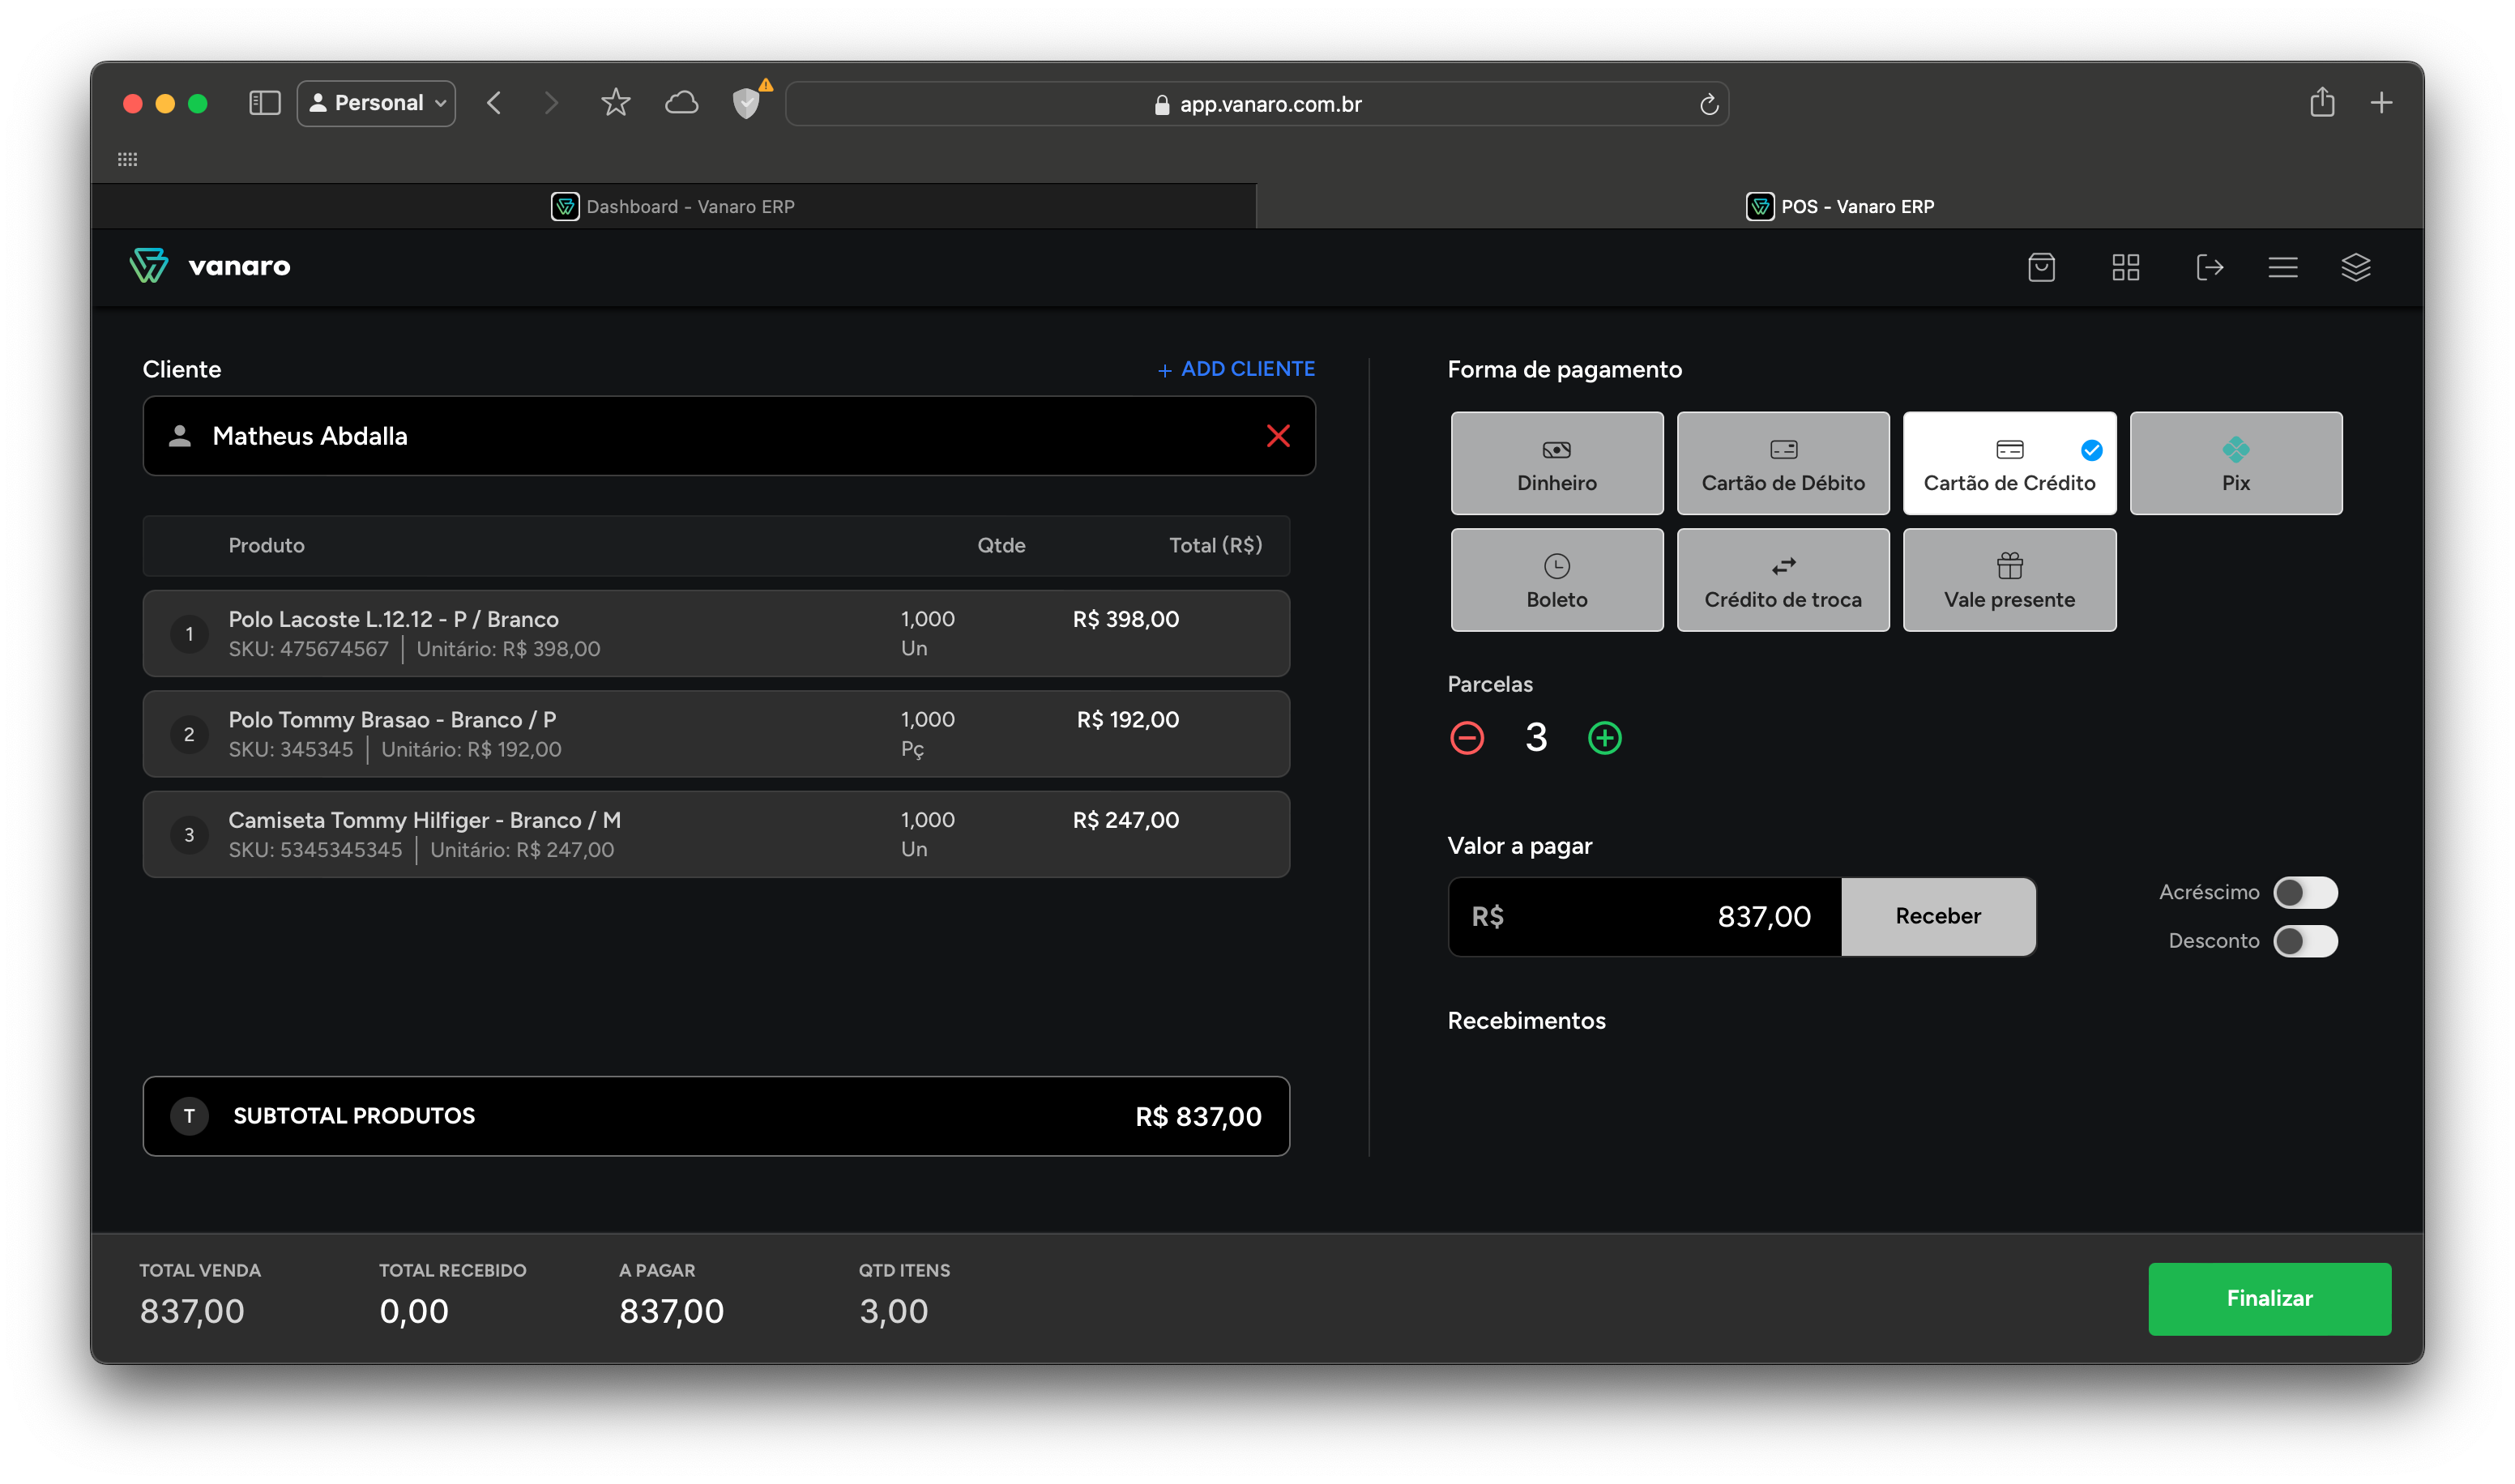This screenshot has height=1484, width=2515.
Task: Click the Recebimentos heading
Action: [x=1526, y=1021]
